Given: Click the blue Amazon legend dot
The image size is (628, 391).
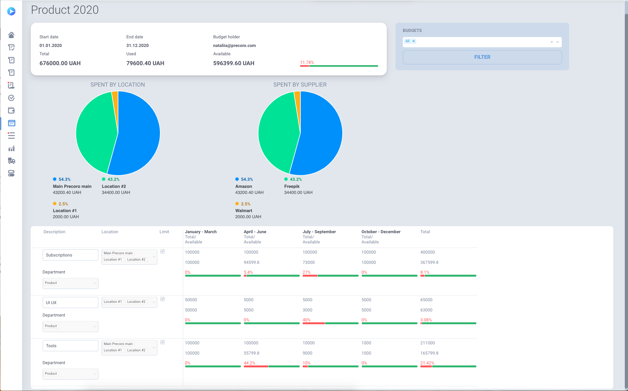Looking at the screenshot, I should tap(237, 179).
